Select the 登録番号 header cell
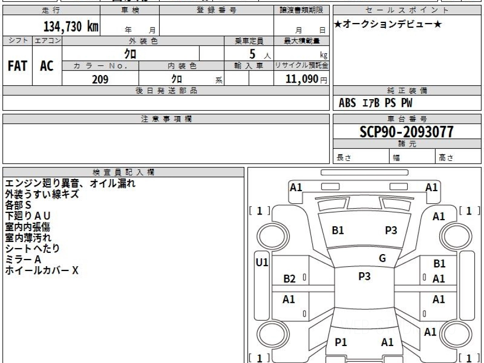The width and height of the screenshot is (484, 363). point(217,10)
